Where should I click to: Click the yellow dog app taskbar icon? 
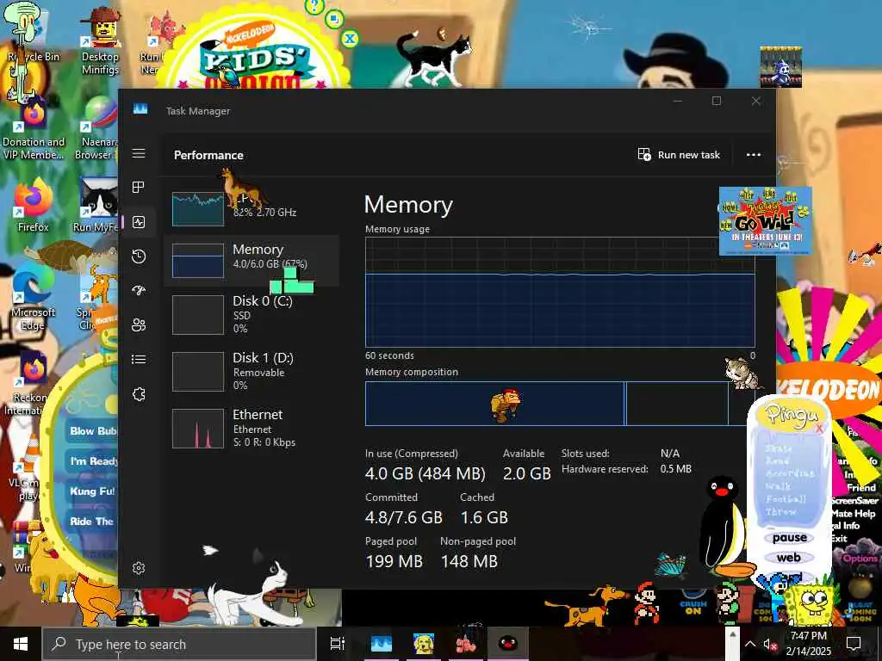(x=424, y=644)
